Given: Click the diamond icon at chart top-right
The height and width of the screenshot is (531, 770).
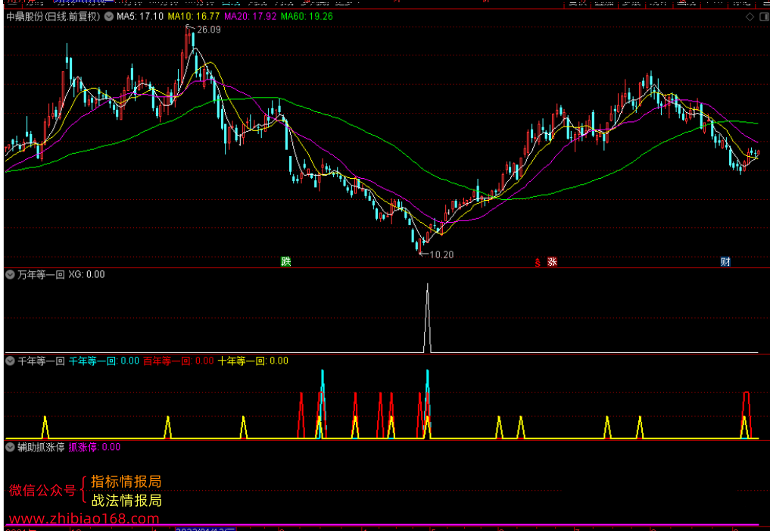Looking at the screenshot, I should coord(750,17).
